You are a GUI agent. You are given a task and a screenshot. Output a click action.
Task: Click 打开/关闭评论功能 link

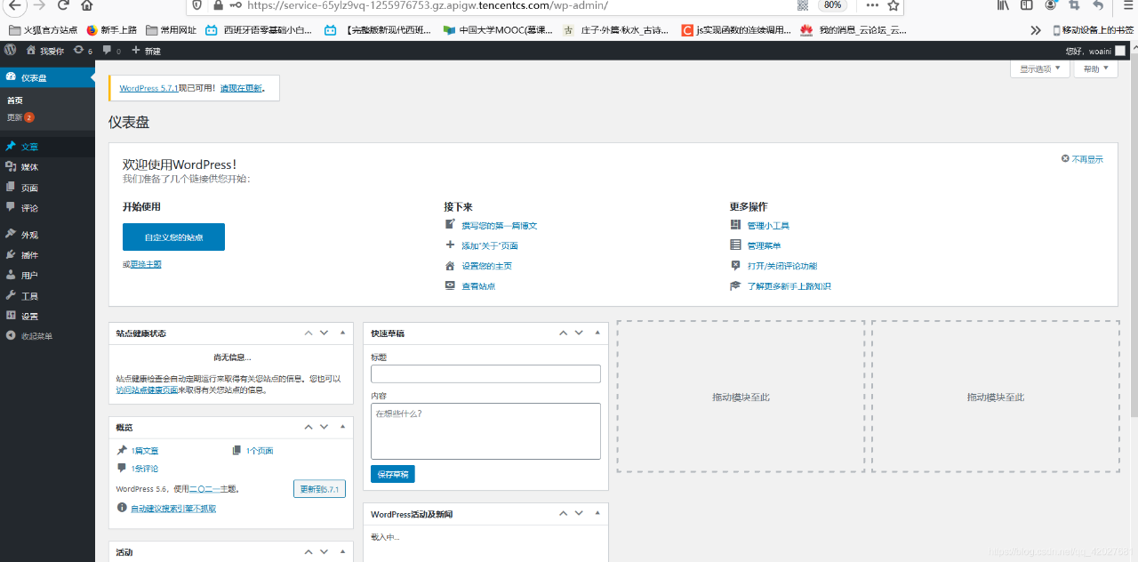tap(782, 266)
